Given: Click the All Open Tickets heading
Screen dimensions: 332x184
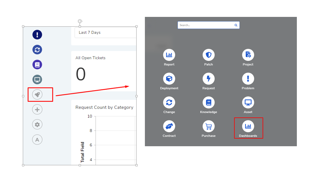Looking at the screenshot, I should coord(90,58).
